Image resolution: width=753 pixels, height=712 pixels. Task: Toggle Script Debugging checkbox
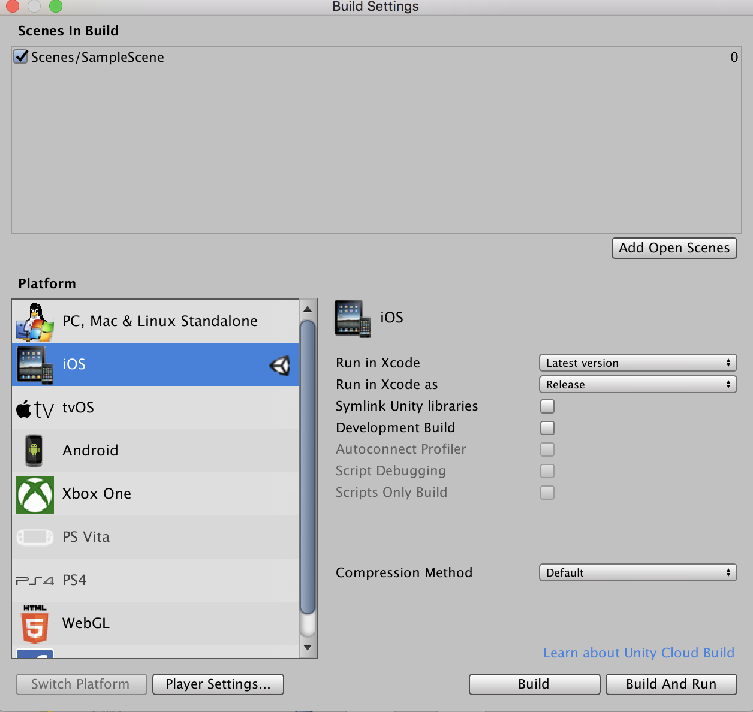tap(547, 471)
